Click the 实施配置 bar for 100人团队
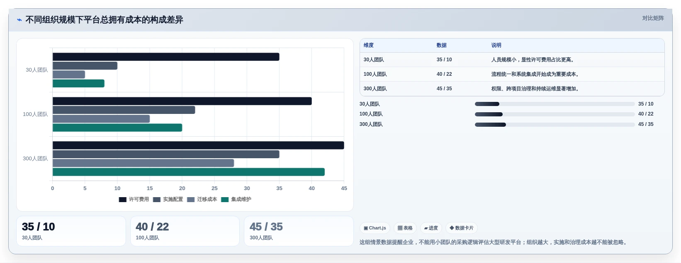Image resolution: width=681 pixels, height=263 pixels. pos(124,110)
